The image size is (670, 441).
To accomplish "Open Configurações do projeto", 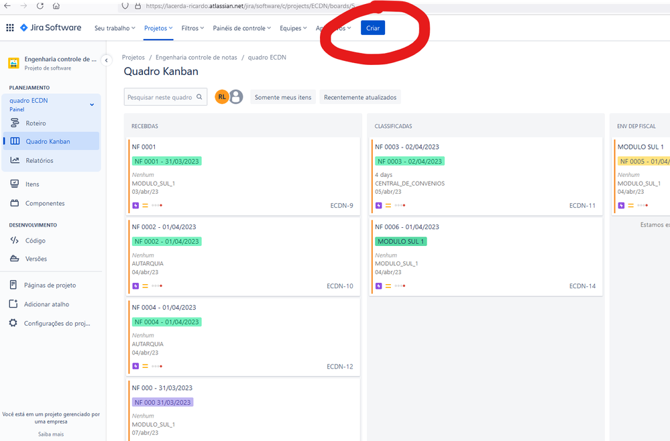I will click(x=51, y=323).
